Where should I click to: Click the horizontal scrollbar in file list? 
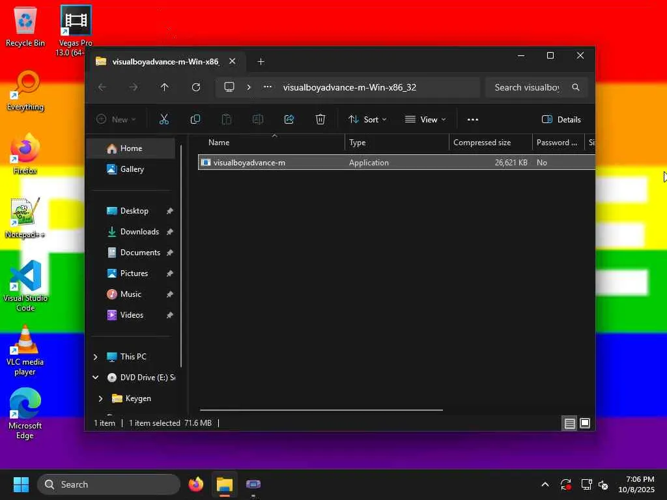pos(321,410)
